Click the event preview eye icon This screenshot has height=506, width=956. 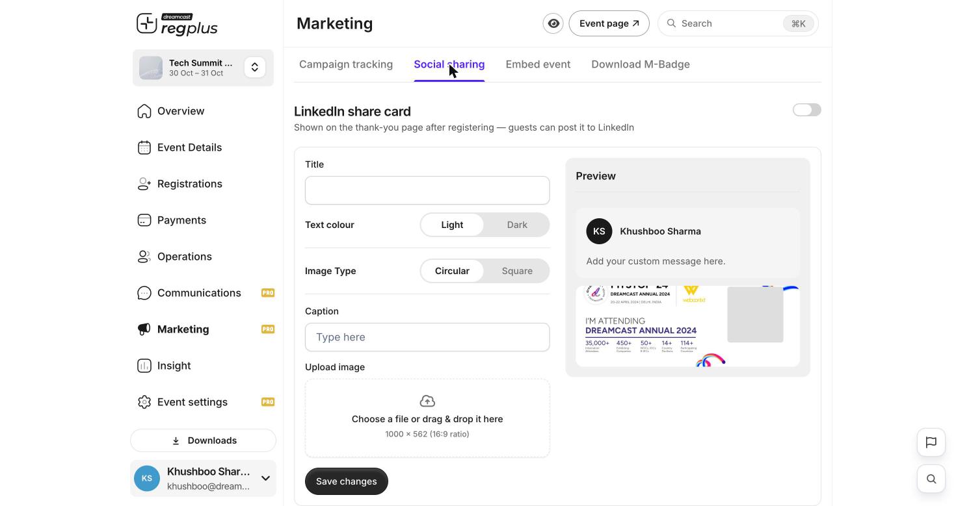[553, 23]
